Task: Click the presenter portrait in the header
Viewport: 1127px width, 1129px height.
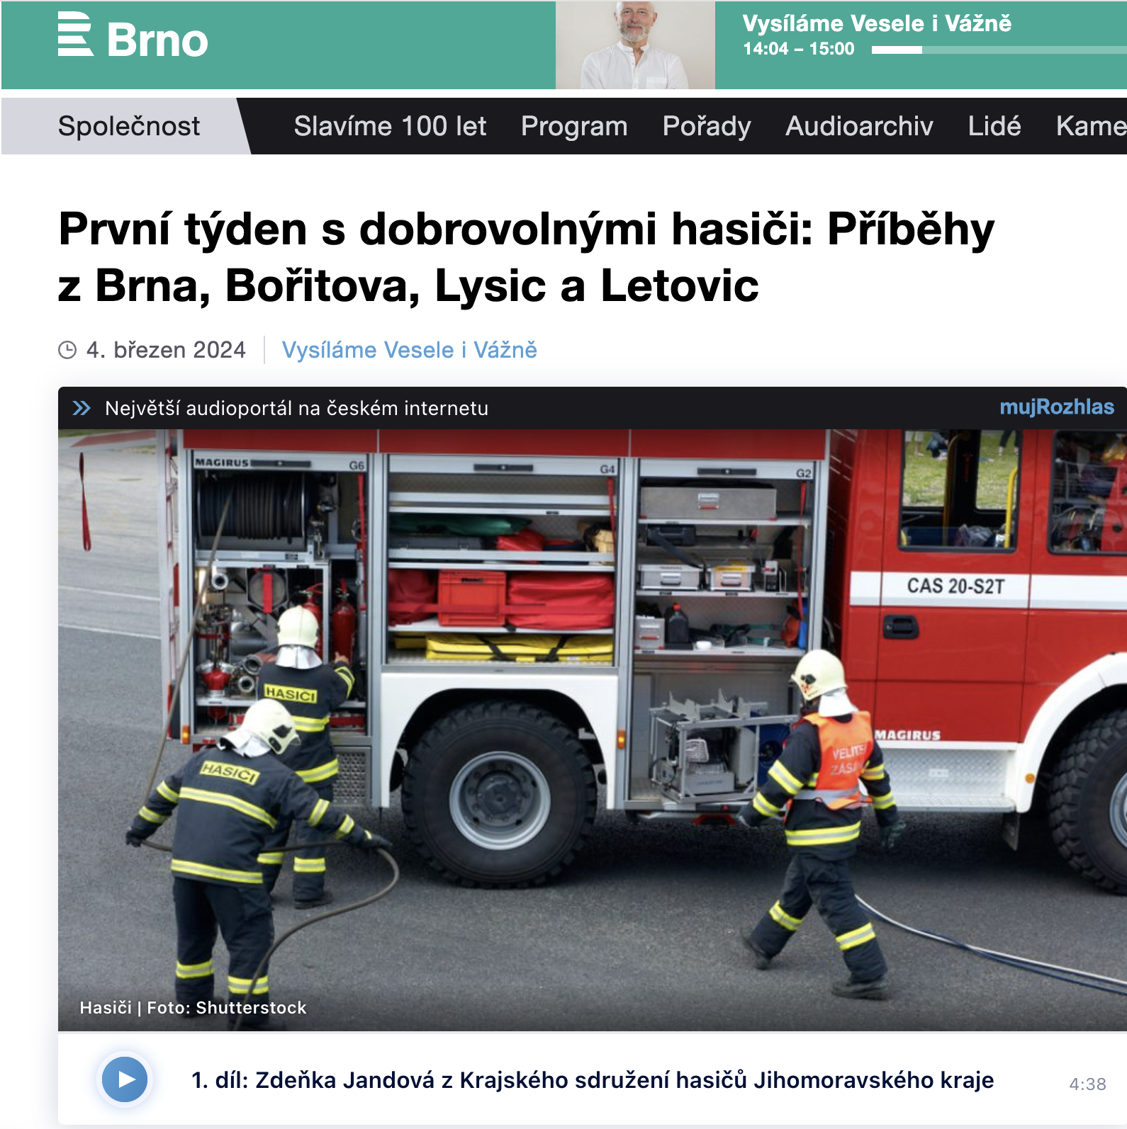Action: point(635,45)
